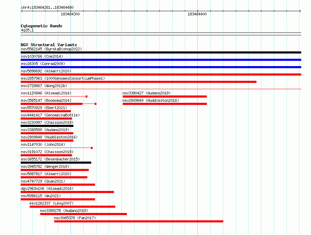Open esv3565147 (Boomsma2014) variant label
The width and height of the screenshot is (311, 235).
point(46,100)
